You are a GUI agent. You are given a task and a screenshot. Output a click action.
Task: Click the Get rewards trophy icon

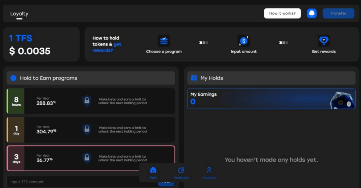(x=324, y=41)
